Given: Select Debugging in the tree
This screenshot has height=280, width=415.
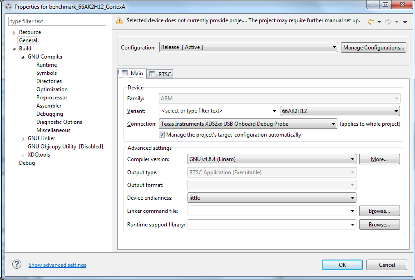Looking at the screenshot, I should click(x=50, y=114).
